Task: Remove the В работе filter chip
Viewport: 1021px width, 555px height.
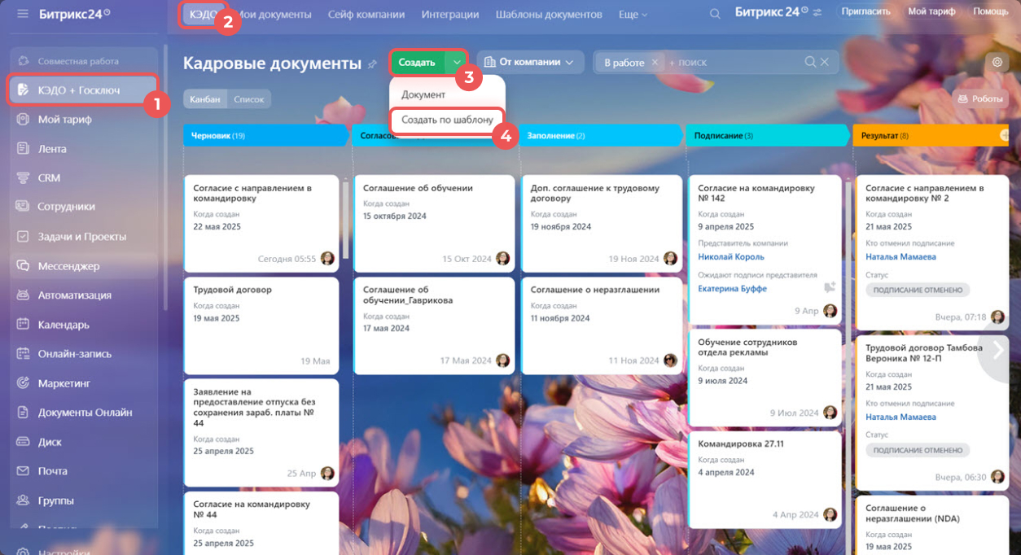Action: [x=655, y=63]
